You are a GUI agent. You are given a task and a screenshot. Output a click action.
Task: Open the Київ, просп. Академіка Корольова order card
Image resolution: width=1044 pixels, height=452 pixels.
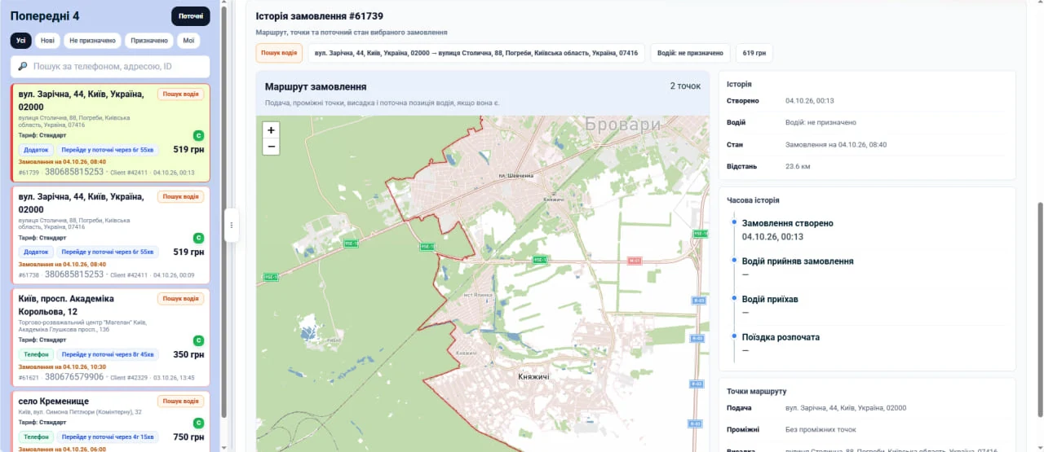(x=110, y=337)
